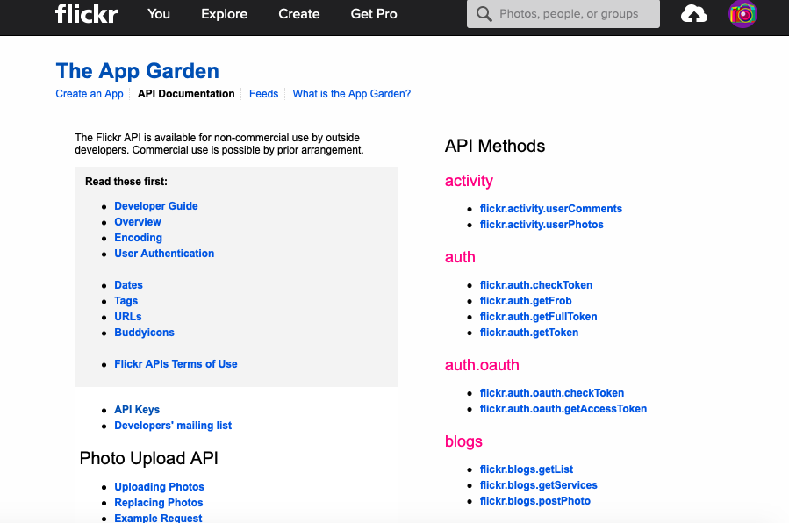Open the flickr.auth.getFrob method
Viewport: 789px width, 523px height.
[526, 301]
